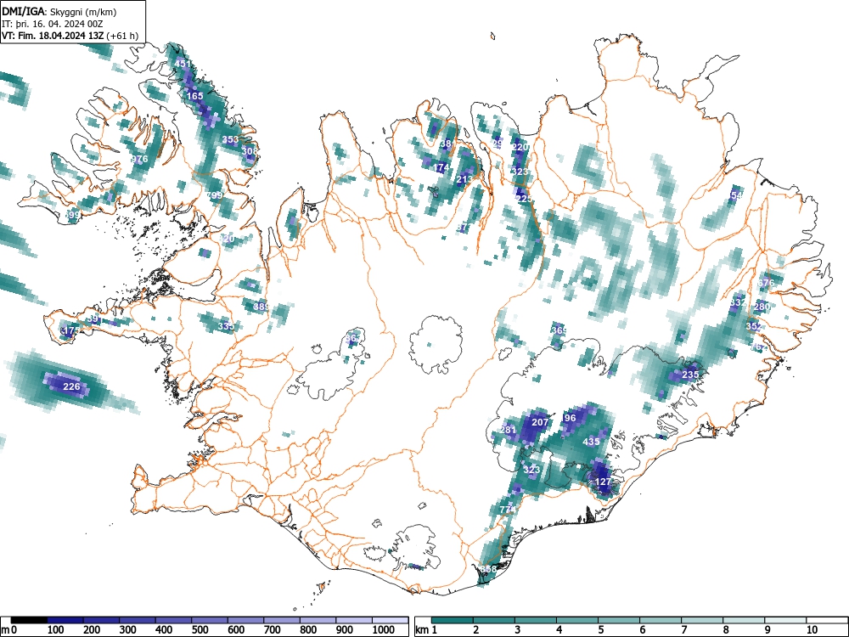Click the 225 visibility value label
Screen dimensions: 849x637
(x=524, y=199)
